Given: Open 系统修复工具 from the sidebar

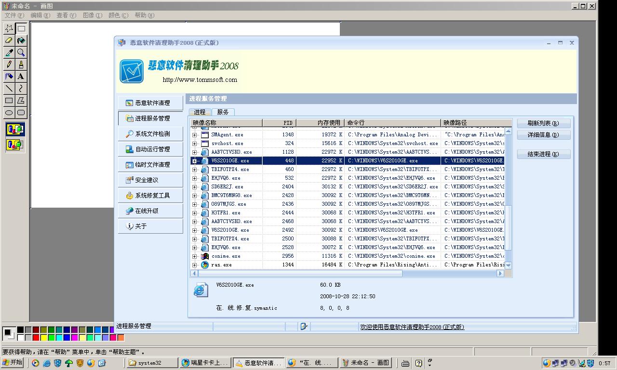Looking at the screenshot, I should (x=150, y=195).
